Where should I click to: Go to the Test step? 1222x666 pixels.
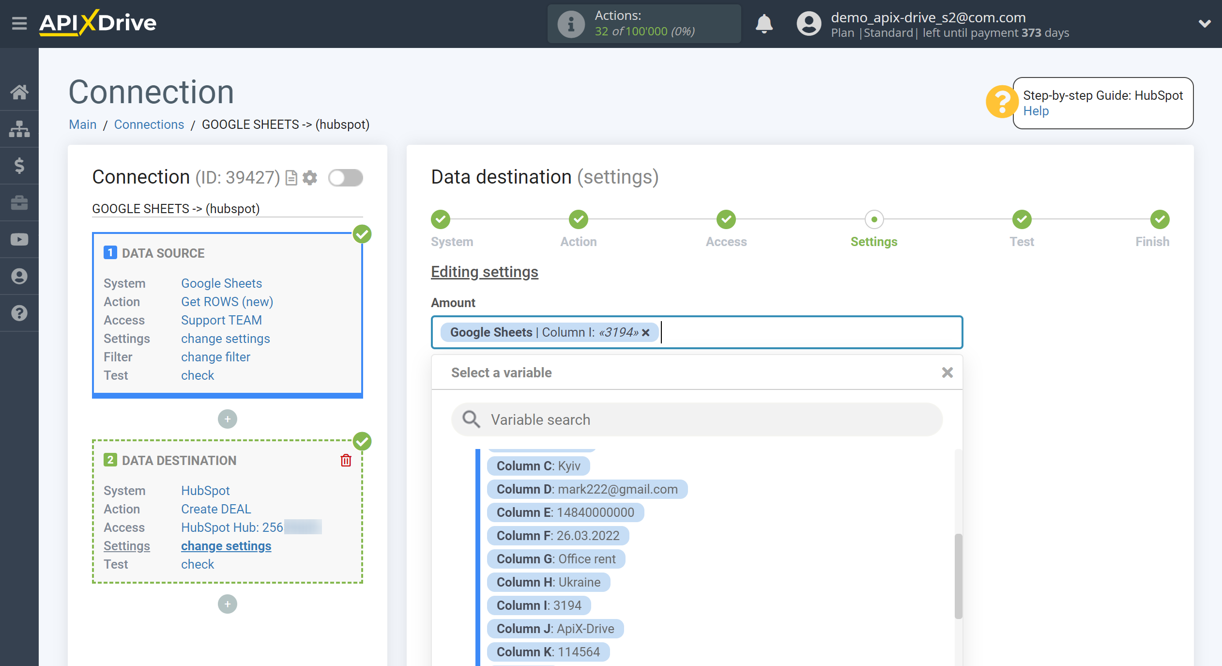(x=1022, y=219)
